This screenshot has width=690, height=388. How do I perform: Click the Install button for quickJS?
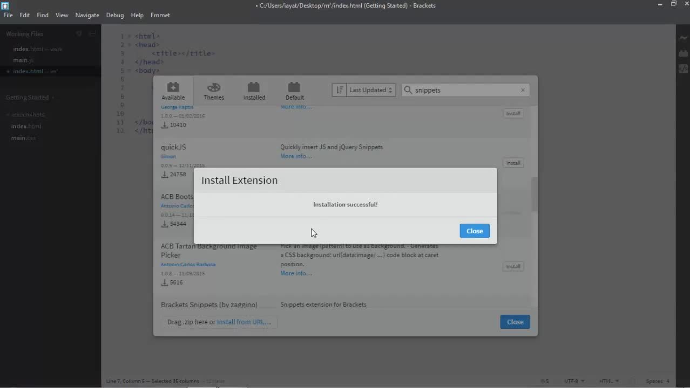(512, 163)
